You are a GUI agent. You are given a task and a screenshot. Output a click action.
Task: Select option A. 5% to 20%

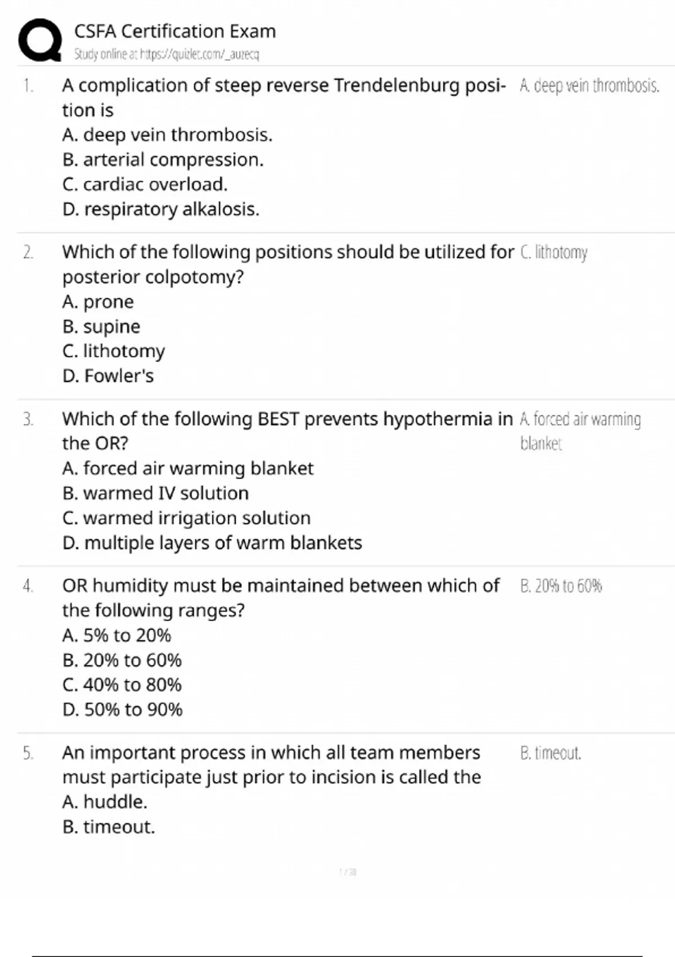[x=116, y=636]
